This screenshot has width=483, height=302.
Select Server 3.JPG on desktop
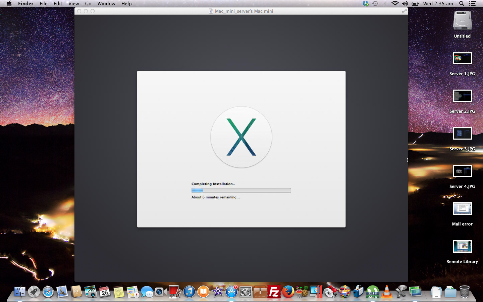(463, 134)
